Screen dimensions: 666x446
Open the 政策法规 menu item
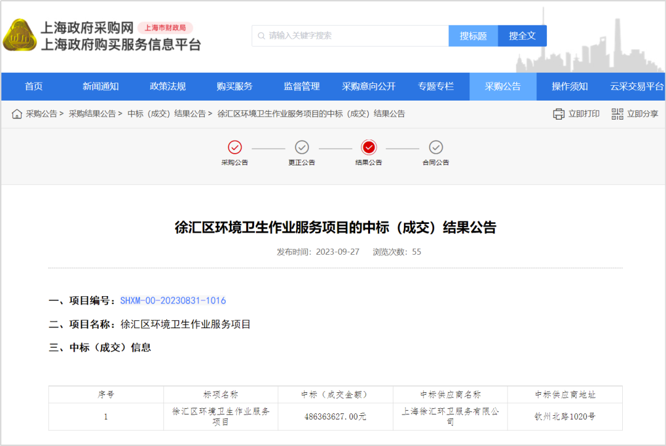coord(166,86)
